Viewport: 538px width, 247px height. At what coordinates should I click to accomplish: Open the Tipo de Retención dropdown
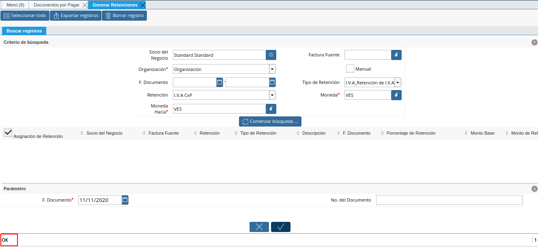[x=398, y=82]
